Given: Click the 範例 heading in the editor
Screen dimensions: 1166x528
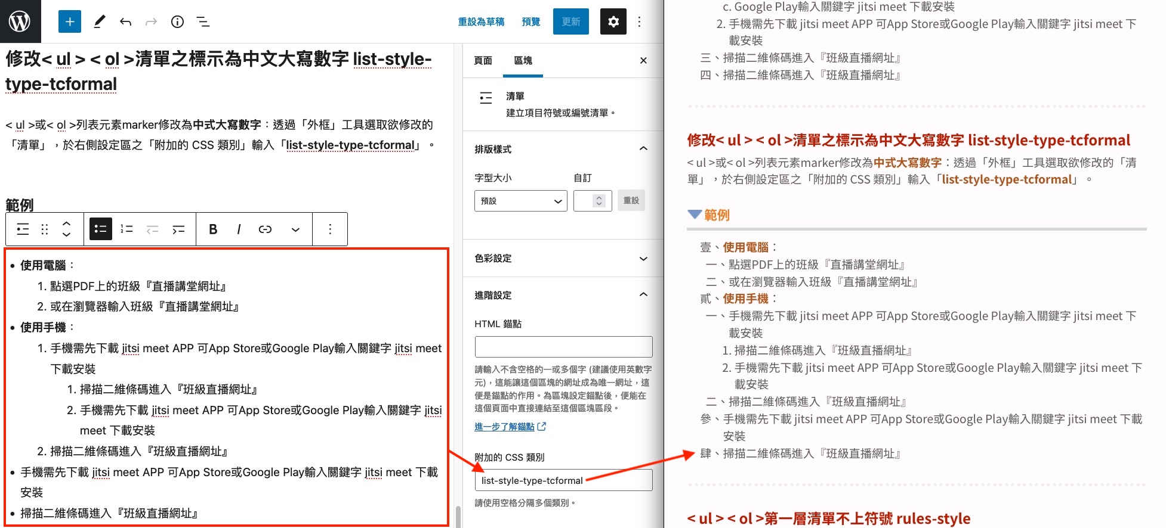Looking at the screenshot, I should 20,205.
